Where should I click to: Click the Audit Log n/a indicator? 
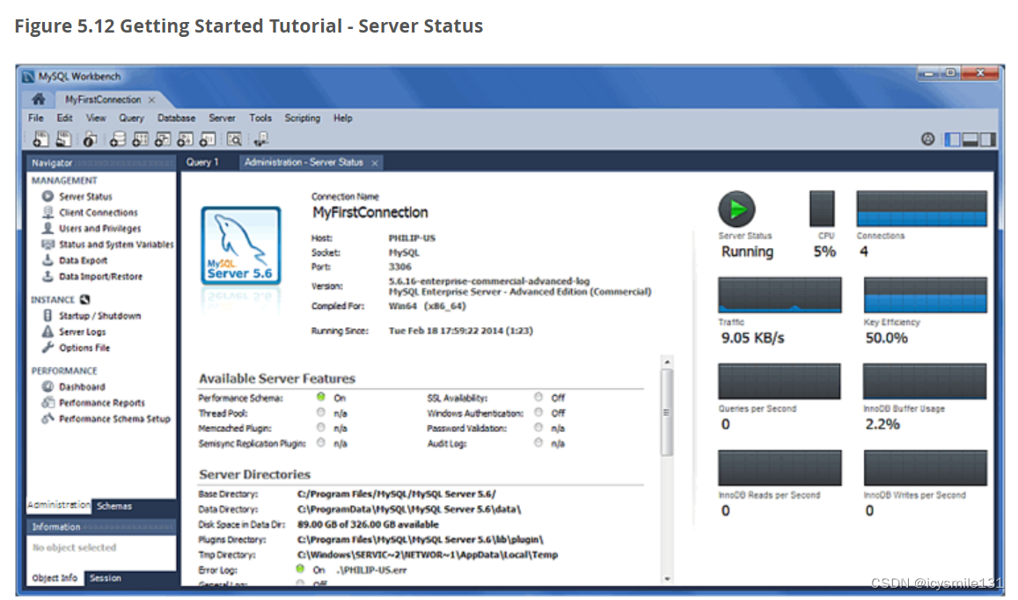pyautogui.click(x=538, y=443)
